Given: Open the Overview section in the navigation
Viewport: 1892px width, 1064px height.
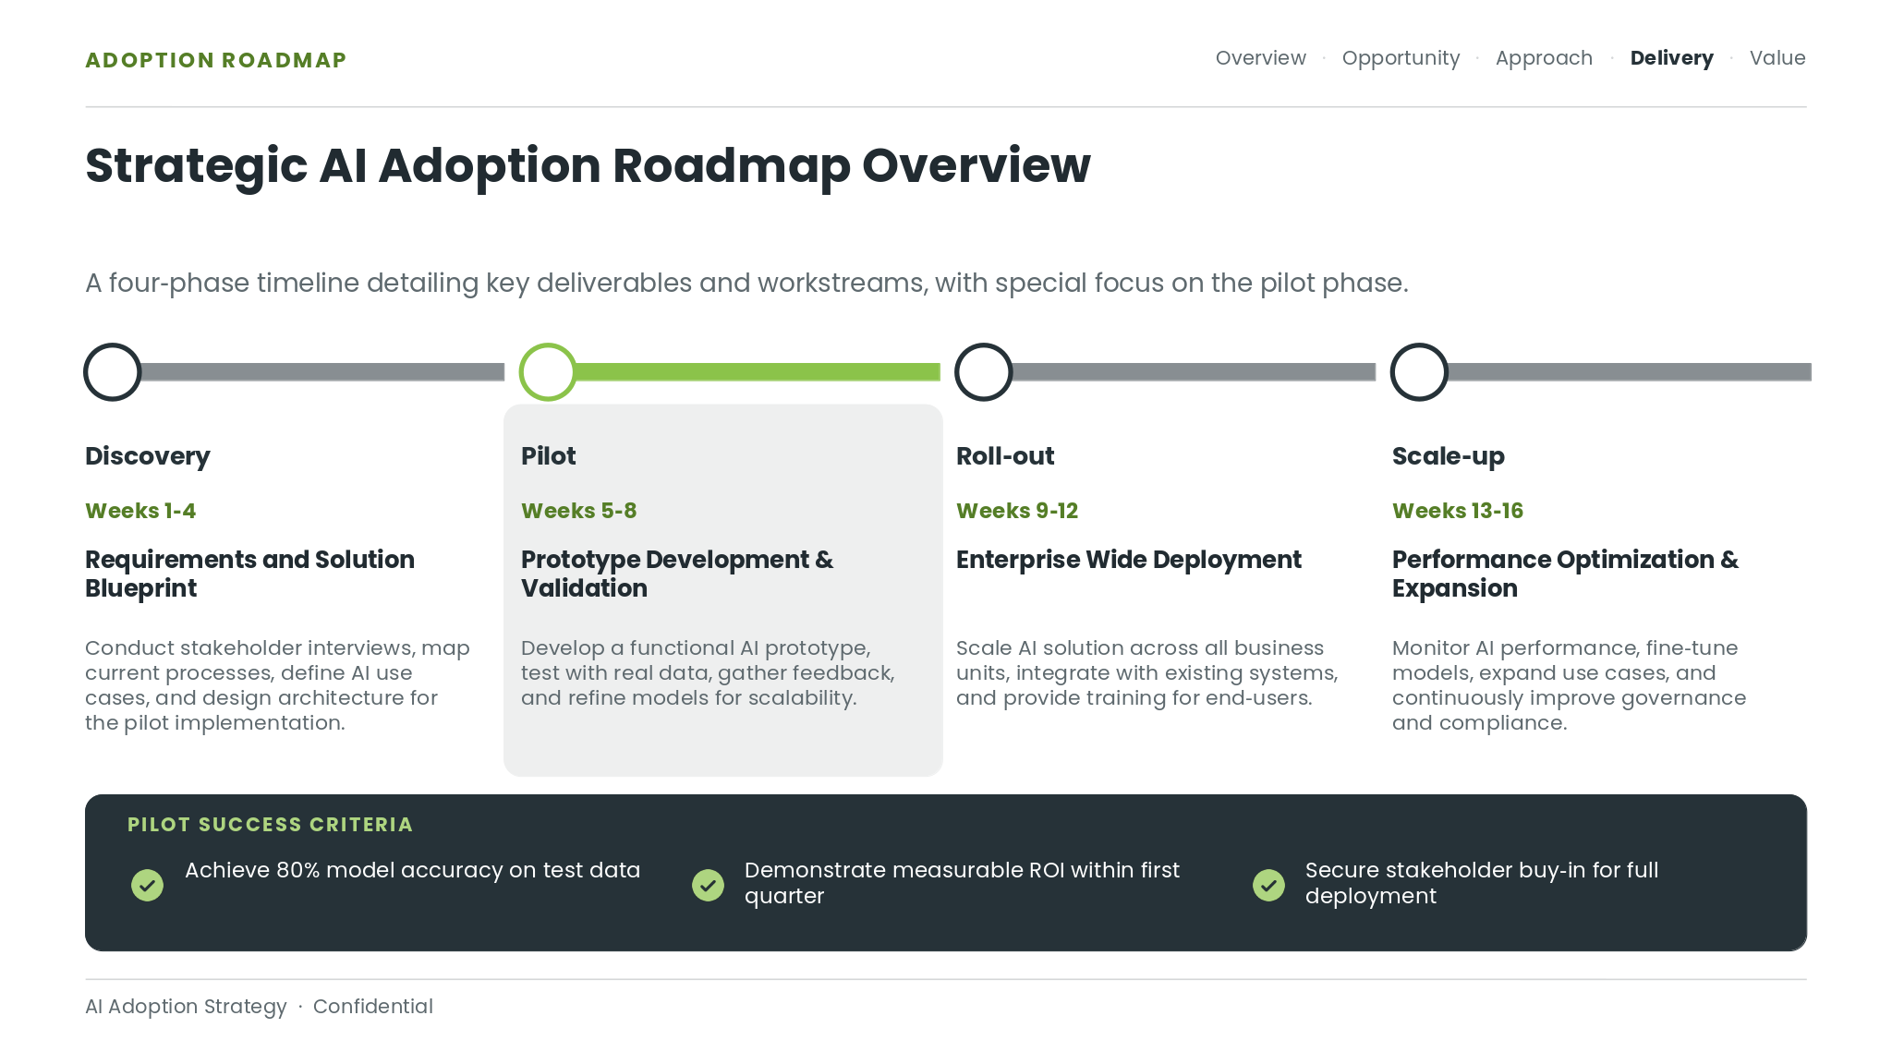Looking at the screenshot, I should [x=1260, y=58].
